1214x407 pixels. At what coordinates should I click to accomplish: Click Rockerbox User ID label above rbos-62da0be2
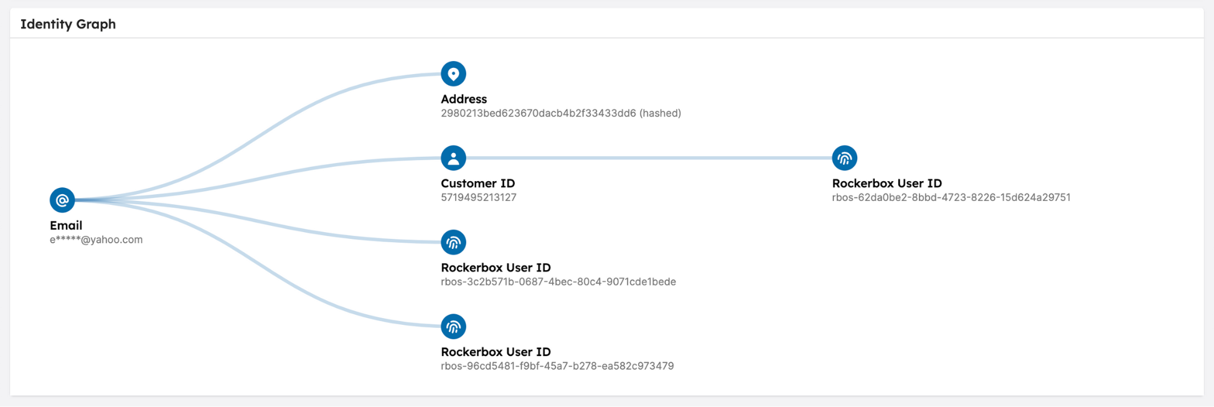click(887, 184)
